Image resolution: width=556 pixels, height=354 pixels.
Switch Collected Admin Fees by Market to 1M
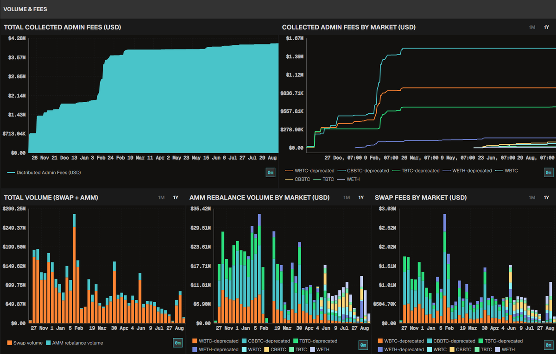coord(532,27)
